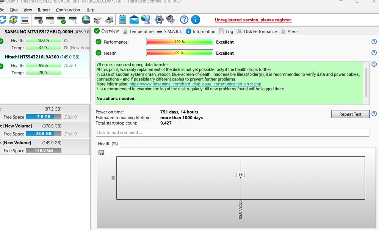
Task: Click the 'No actions needed.' text
Action: pyautogui.click(x=116, y=99)
